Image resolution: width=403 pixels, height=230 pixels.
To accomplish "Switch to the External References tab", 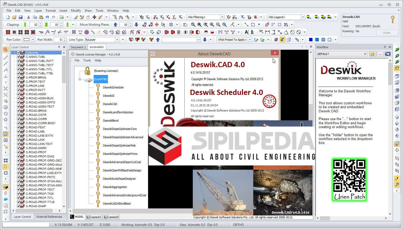I will tap(49, 217).
